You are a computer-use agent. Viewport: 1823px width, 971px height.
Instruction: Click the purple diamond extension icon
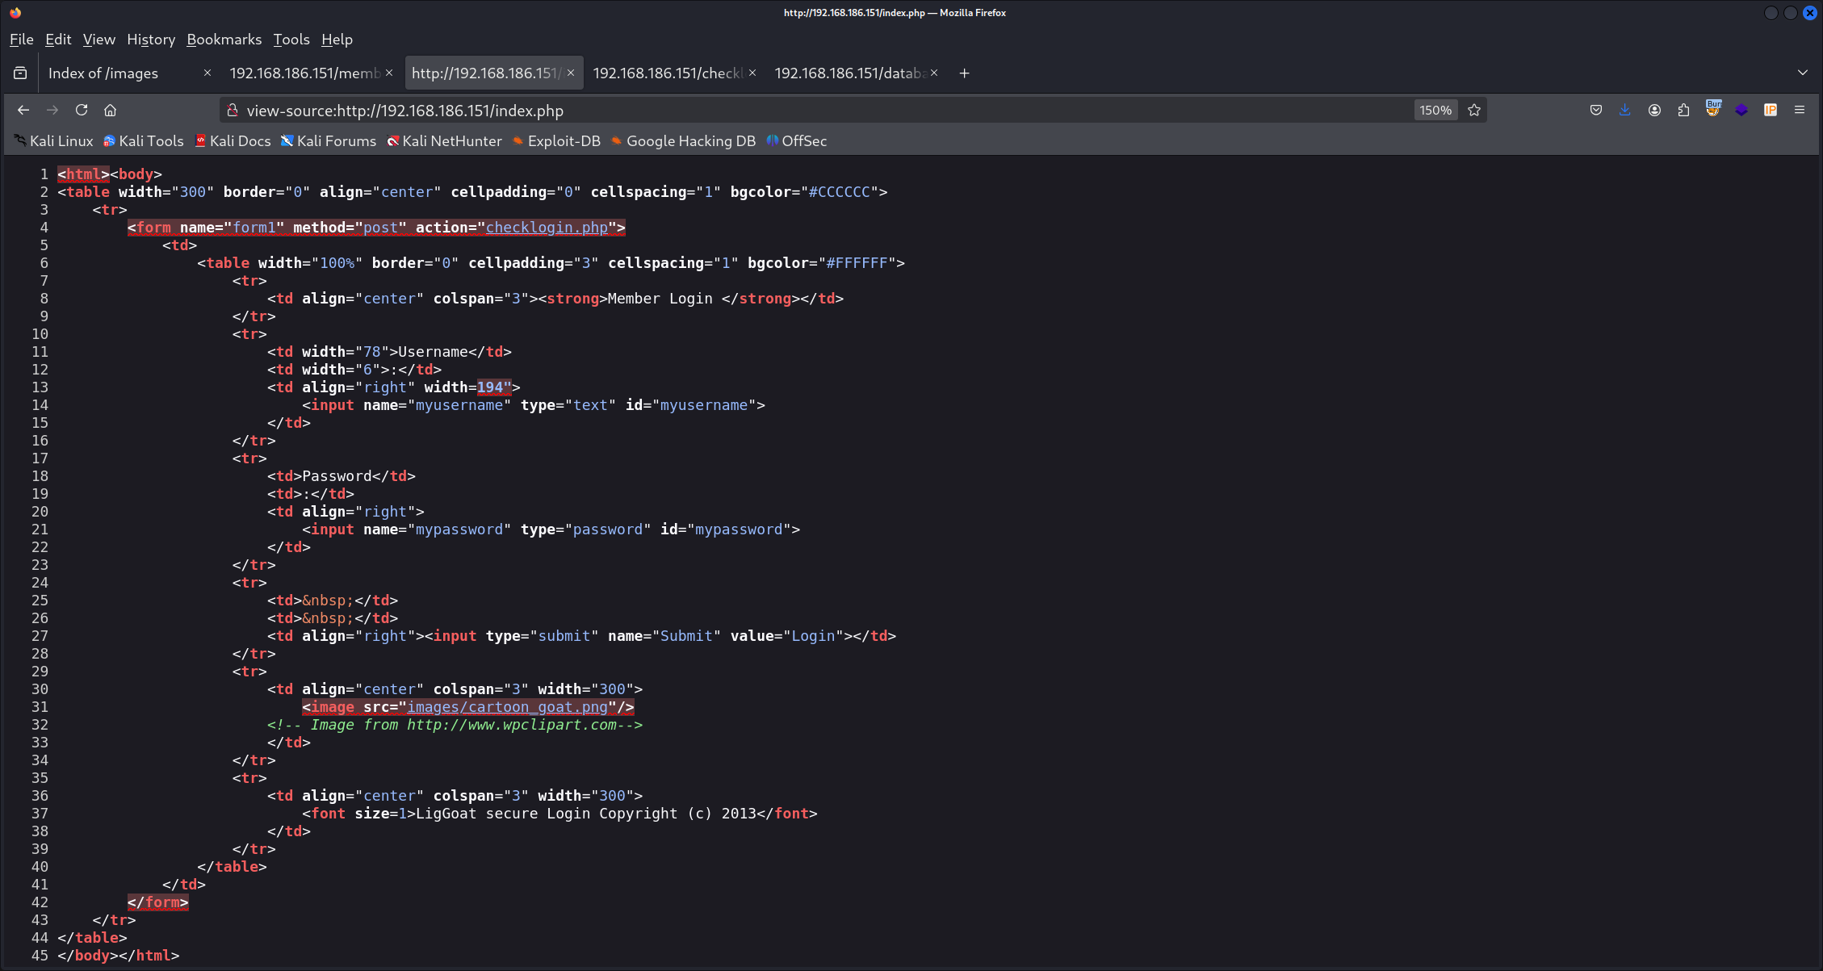tap(1741, 110)
